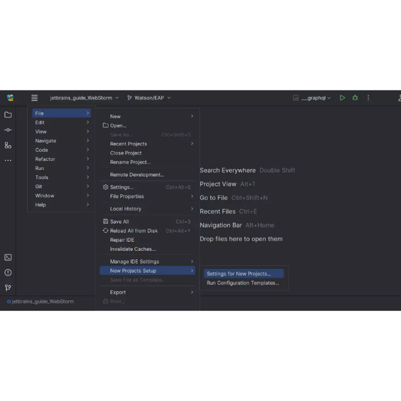This screenshot has height=401, width=401.
Task: Click the More tool windows ellipsis icon
Action: [x=8, y=160]
